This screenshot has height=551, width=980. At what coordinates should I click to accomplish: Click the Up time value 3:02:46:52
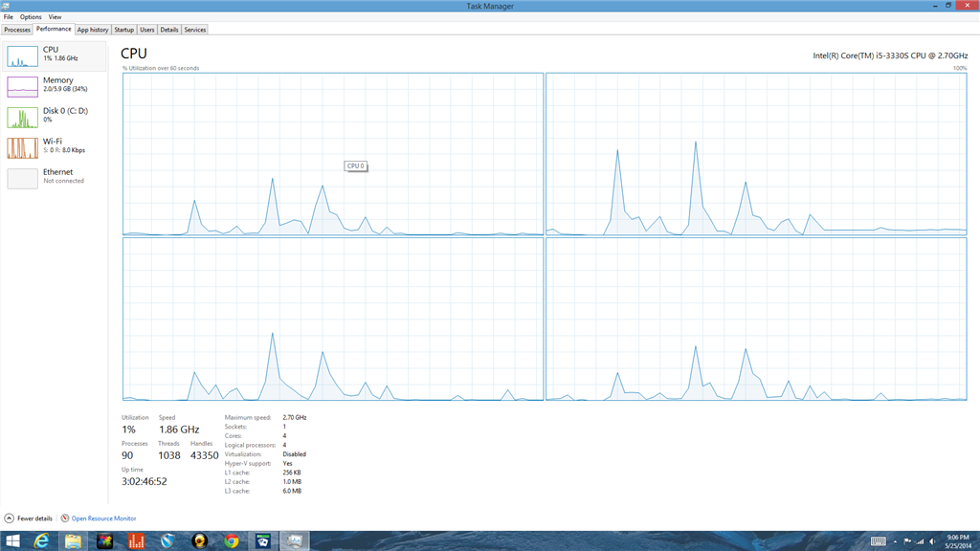pos(145,482)
